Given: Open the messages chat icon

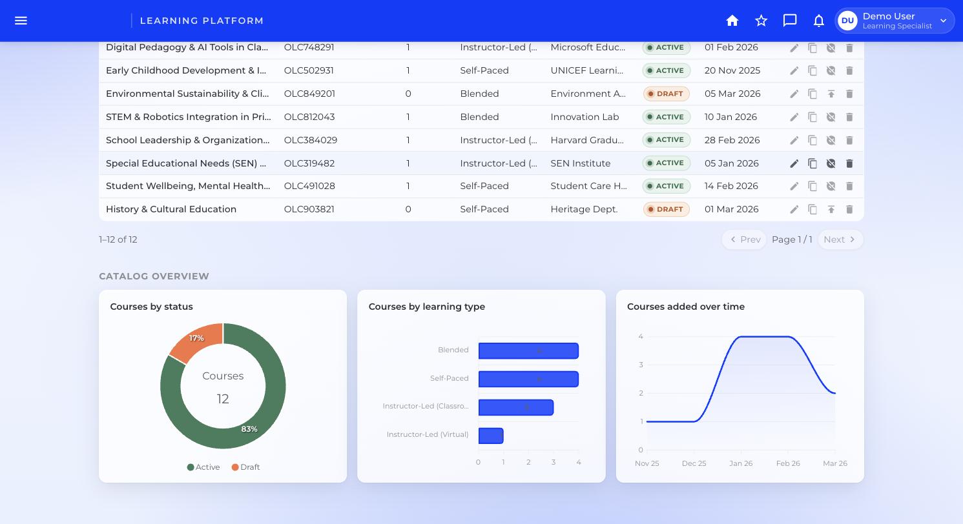Looking at the screenshot, I should click(790, 21).
